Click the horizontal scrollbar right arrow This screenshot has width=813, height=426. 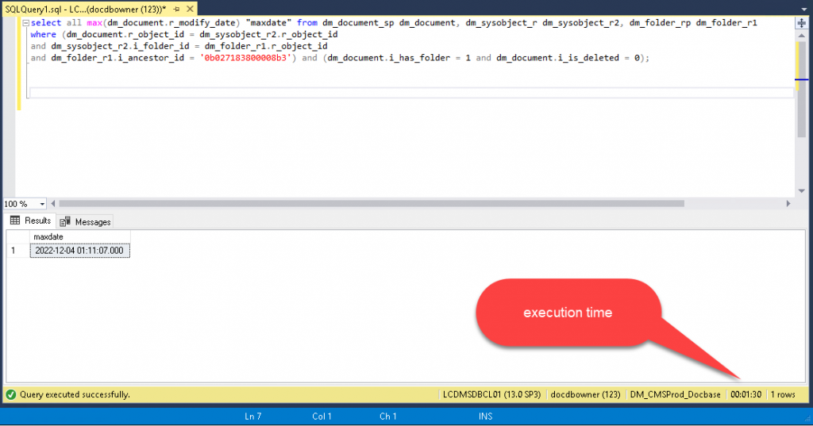tap(788, 204)
